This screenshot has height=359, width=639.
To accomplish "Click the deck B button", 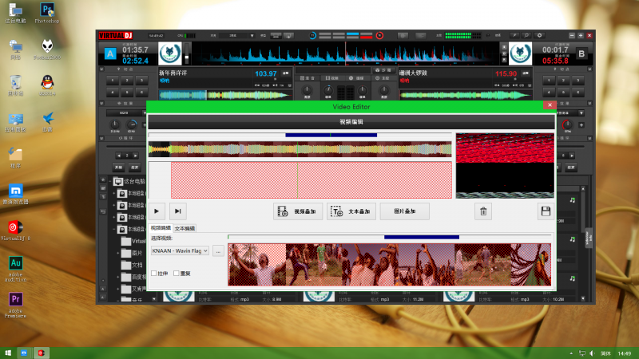I will (x=581, y=54).
